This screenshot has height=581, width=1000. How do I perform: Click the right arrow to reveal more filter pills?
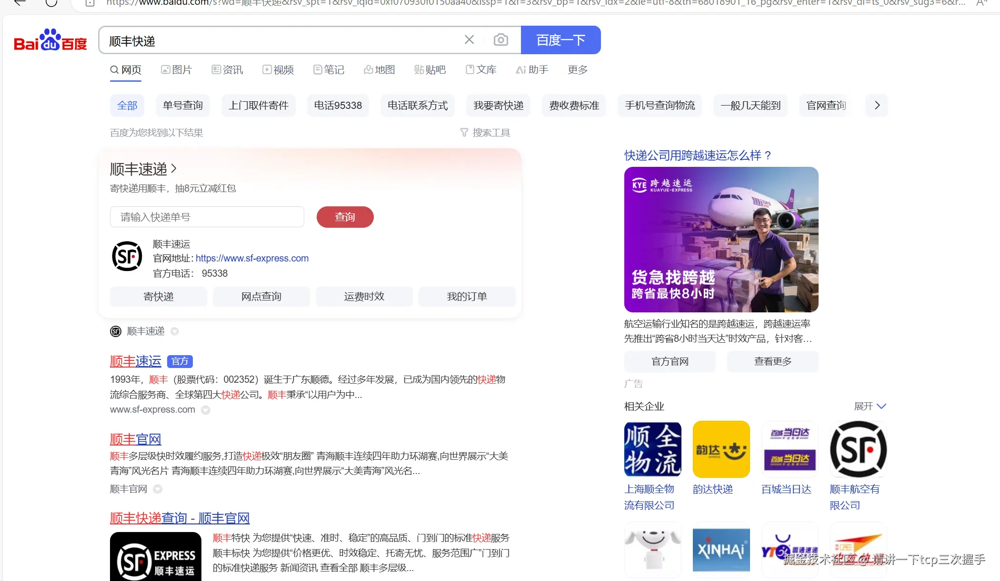coord(877,105)
